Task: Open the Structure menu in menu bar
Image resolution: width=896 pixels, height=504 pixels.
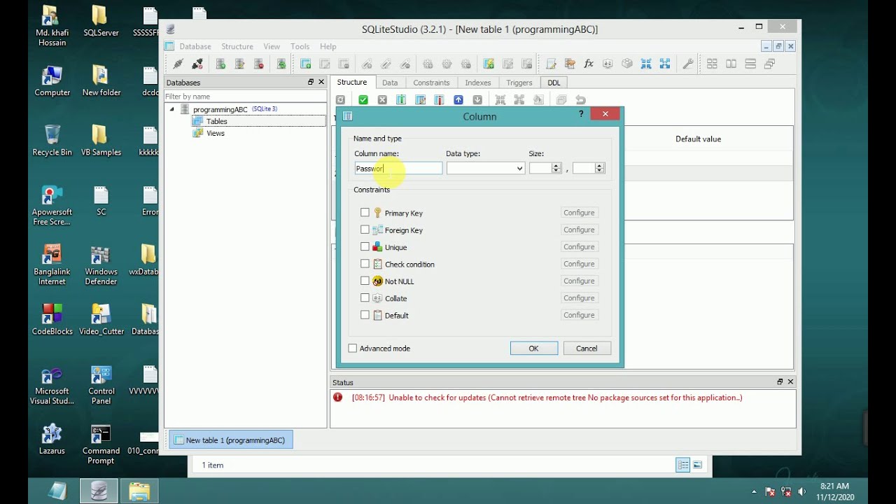Action: pos(237,46)
